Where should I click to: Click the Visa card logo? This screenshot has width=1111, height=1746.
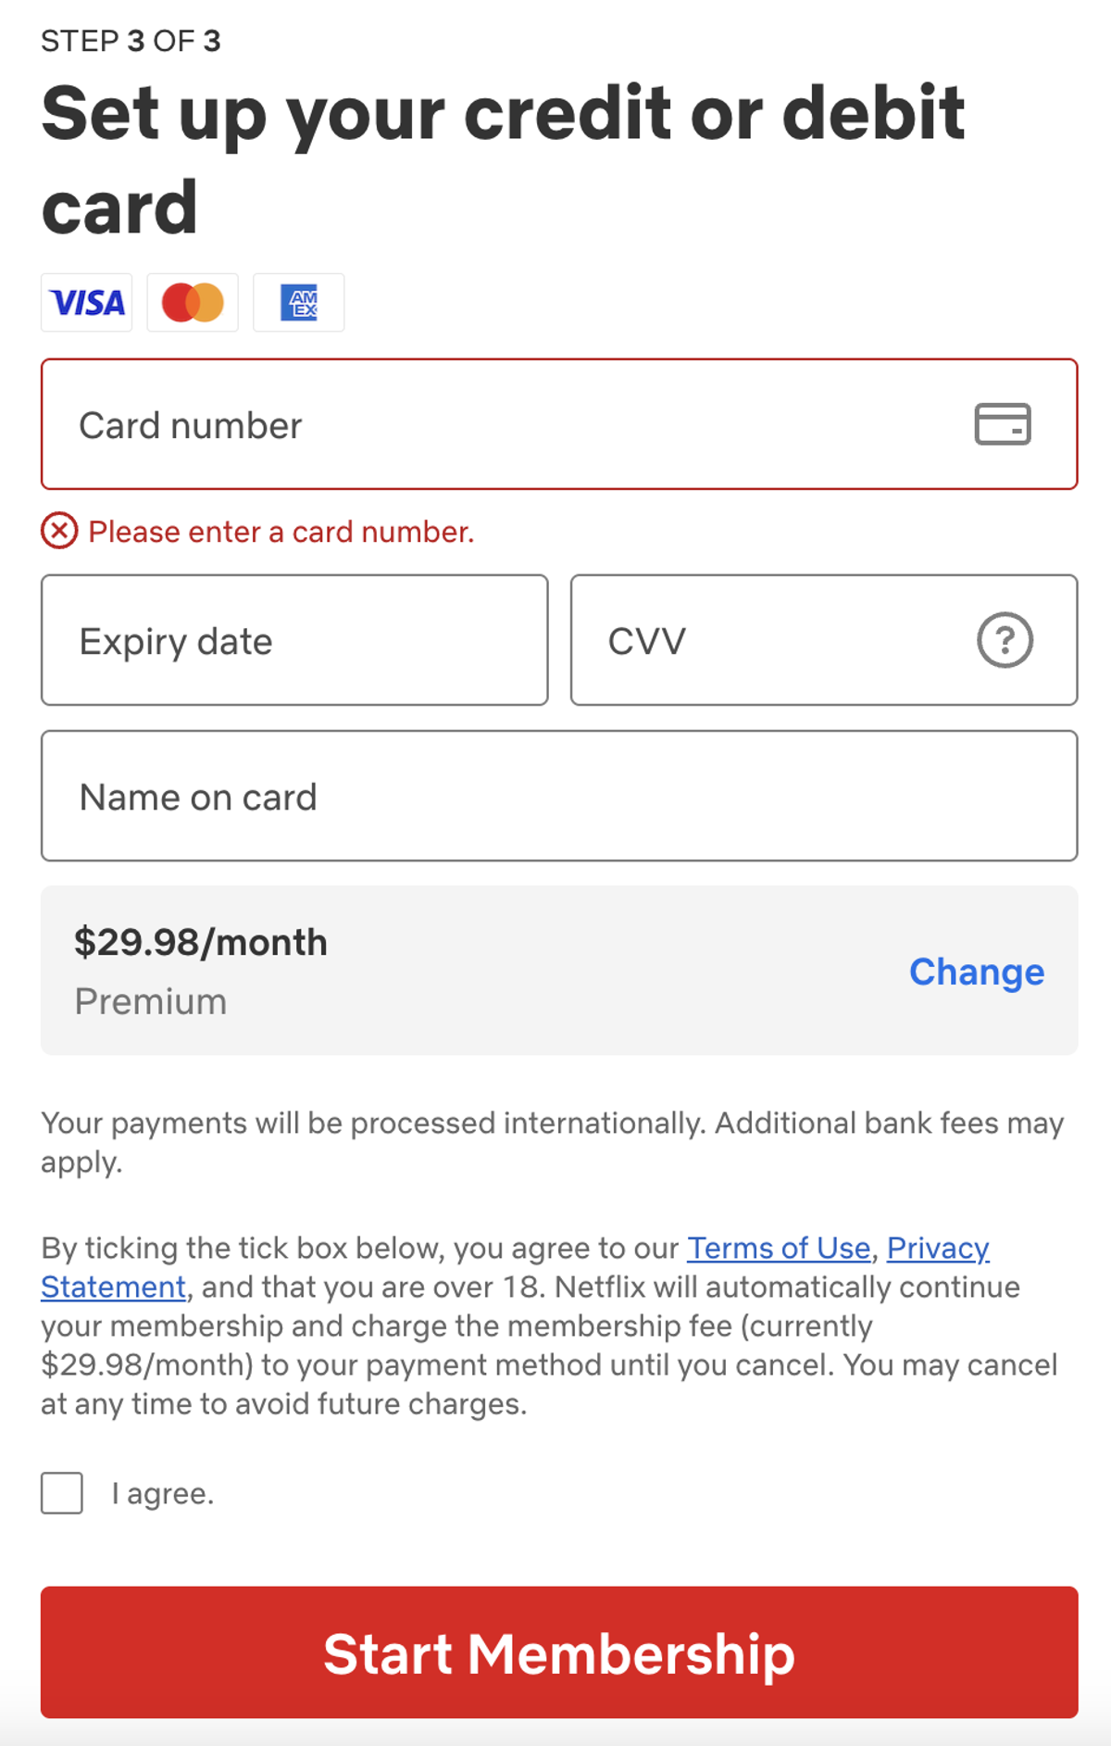click(x=87, y=303)
